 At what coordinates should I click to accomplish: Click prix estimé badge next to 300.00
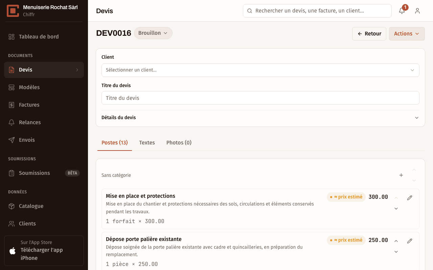[x=346, y=197]
